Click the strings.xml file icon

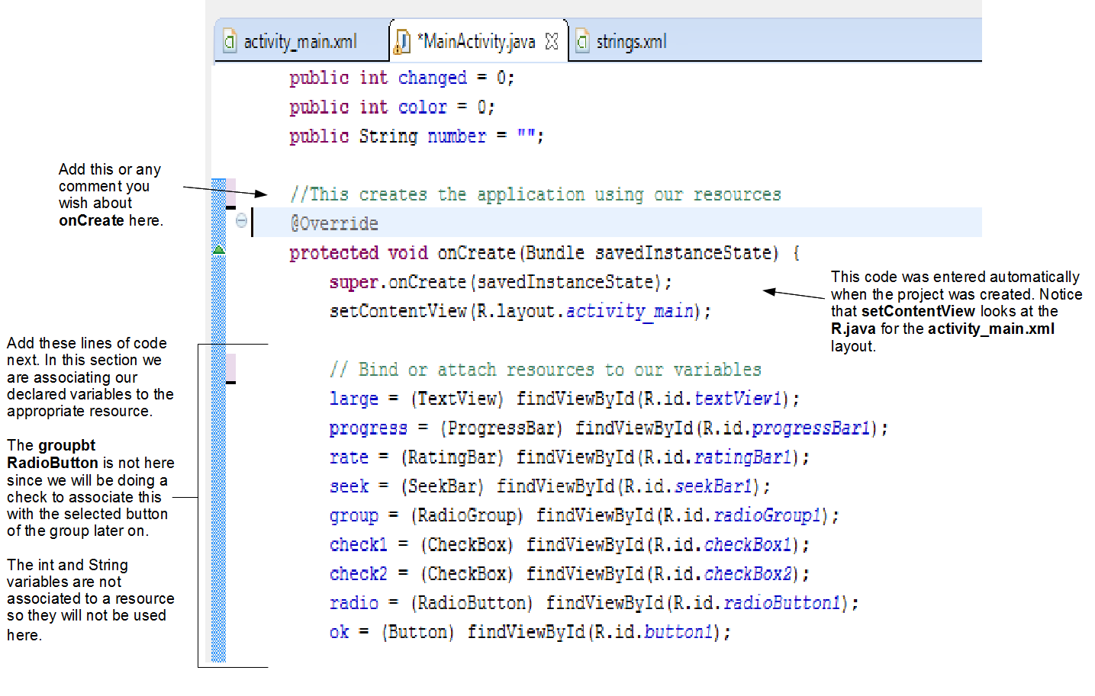[x=582, y=41]
